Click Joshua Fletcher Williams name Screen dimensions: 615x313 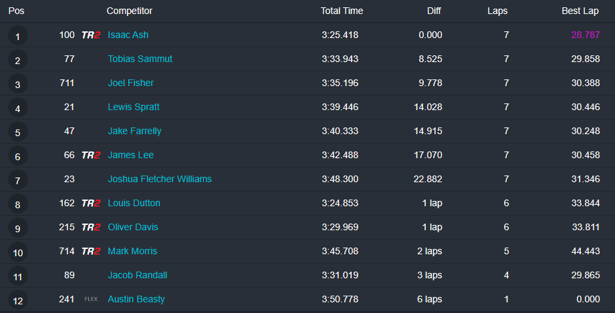click(160, 179)
